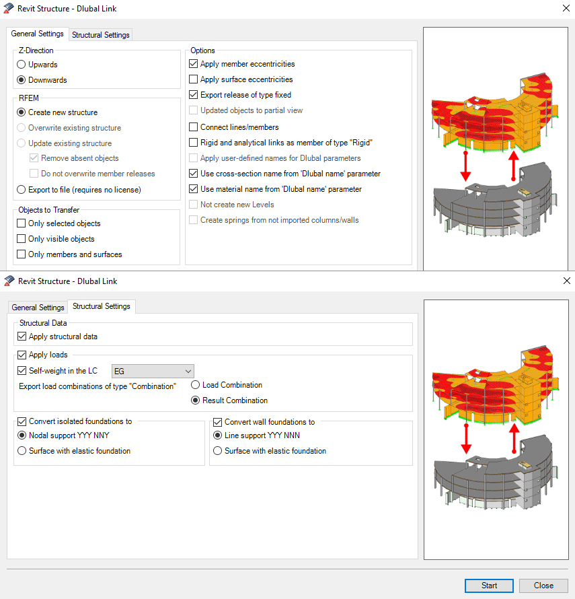Switch to Structural Settings tab in upper window
The image size is (575, 599).
point(101,35)
